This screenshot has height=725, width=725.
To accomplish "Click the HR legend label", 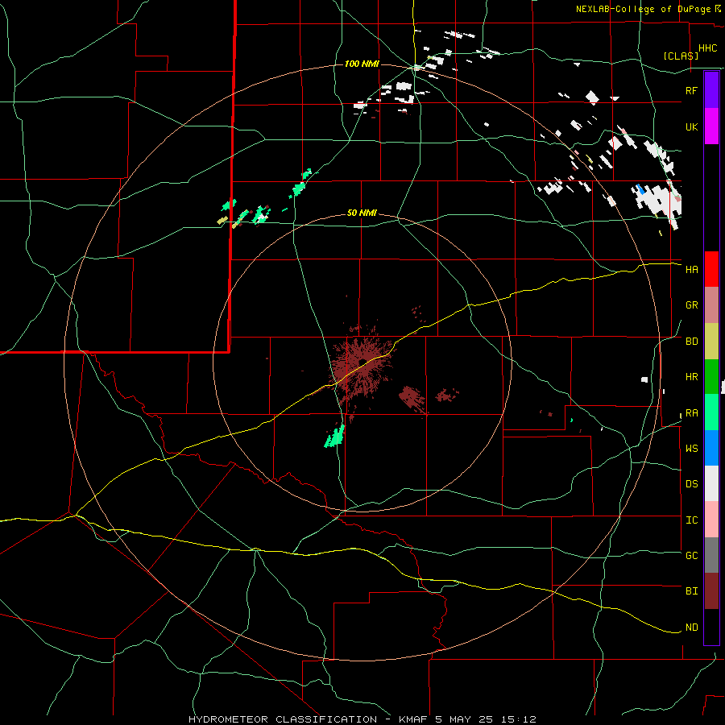I will (691, 377).
